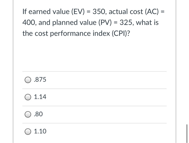Image resolution: width=189 pixels, height=143 pixels.
Task: Click the .80 answer label text
Action: click(38, 114)
